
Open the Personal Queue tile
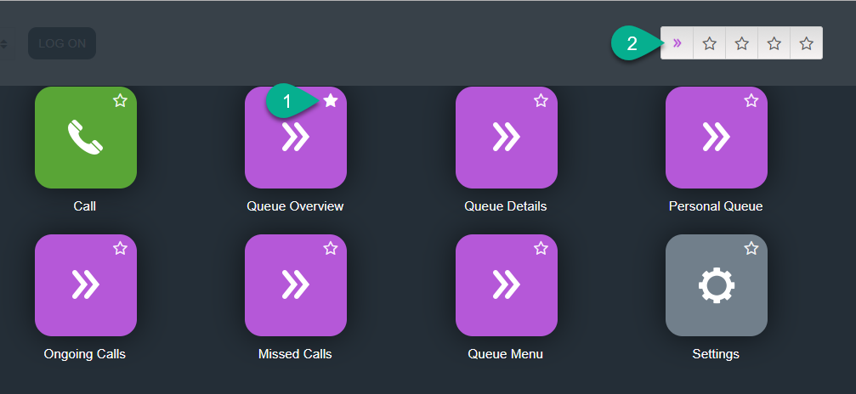click(717, 138)
